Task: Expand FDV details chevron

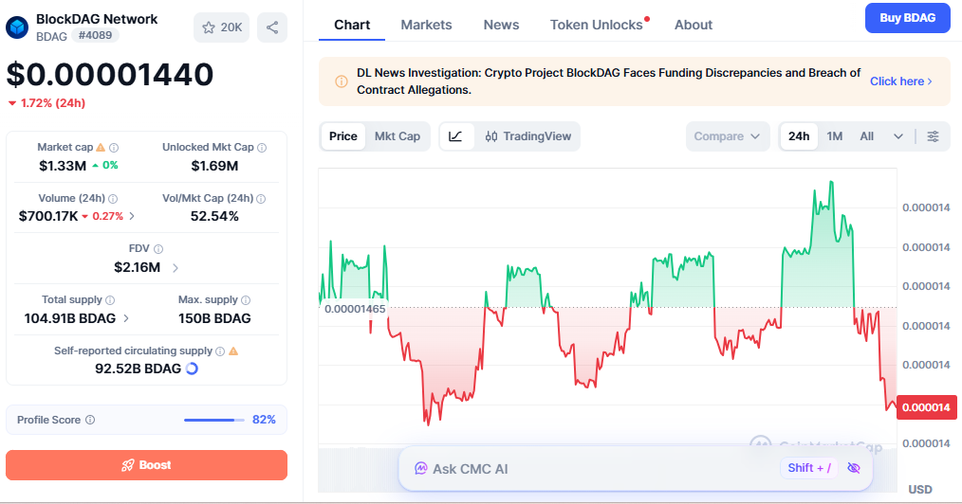Action: [x=176, y=267]
